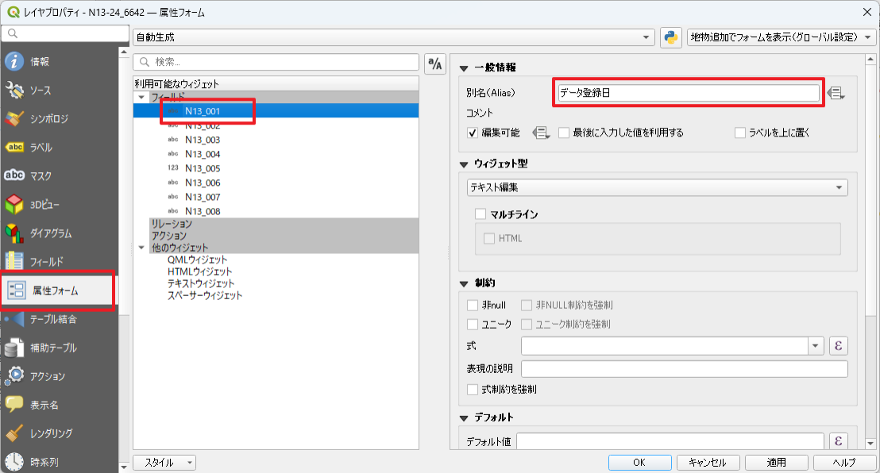Open the 自動生成 form layout dropdown
This screenshot has width=880, height=473.
(x=393, y=37)
